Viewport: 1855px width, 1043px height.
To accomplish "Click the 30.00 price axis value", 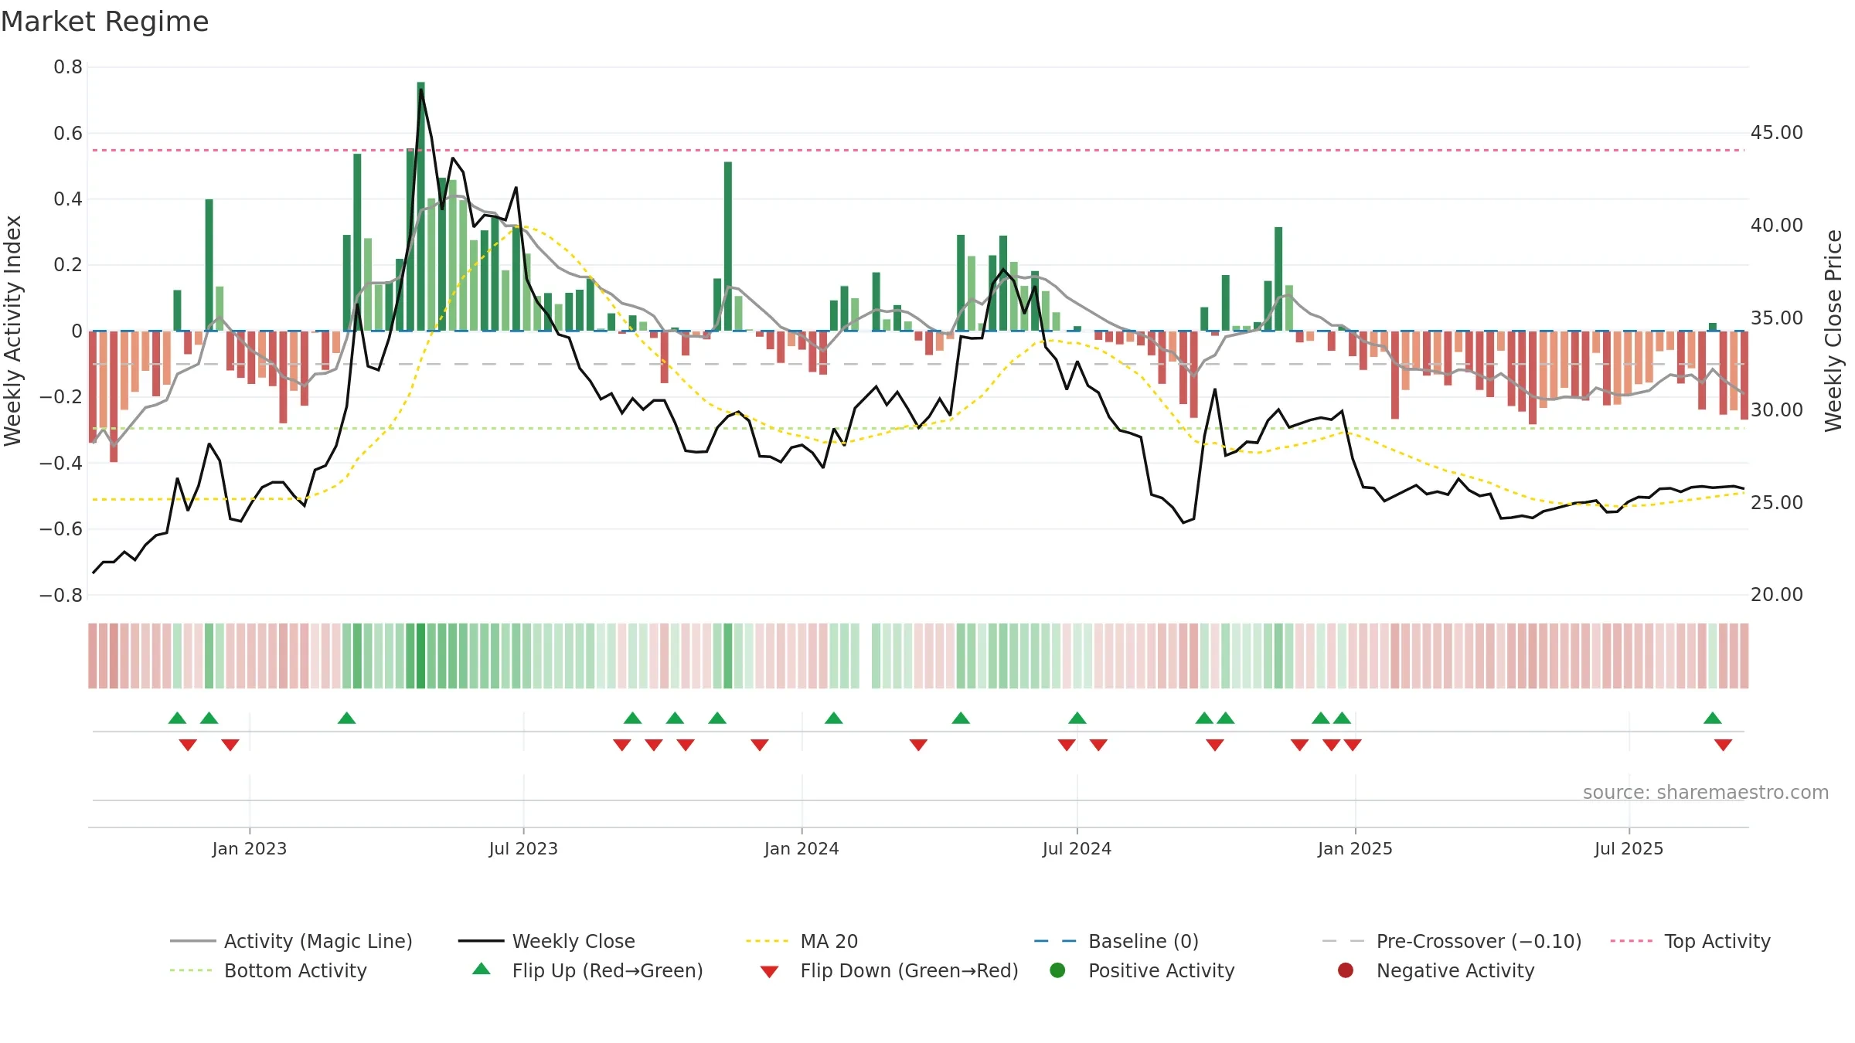I will click(x=1776, y=410).
